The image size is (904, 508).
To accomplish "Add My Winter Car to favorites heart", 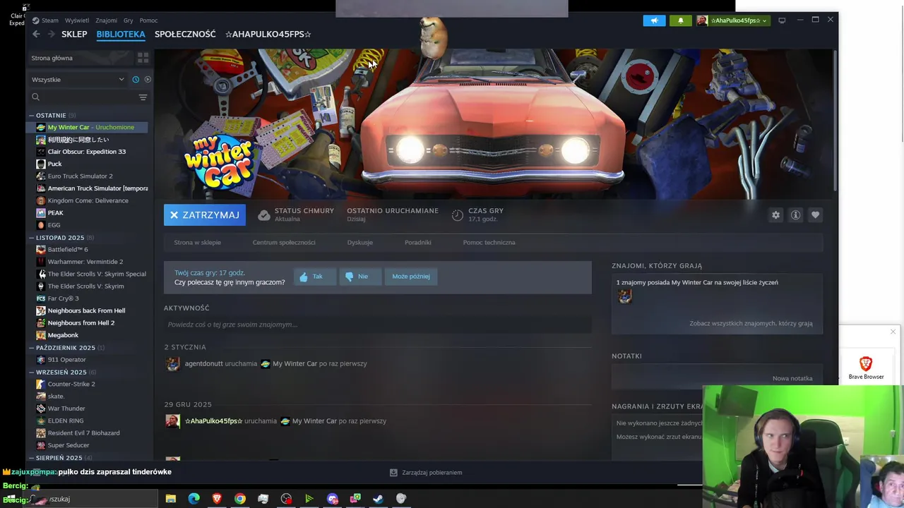I will [x=815, y=215].
